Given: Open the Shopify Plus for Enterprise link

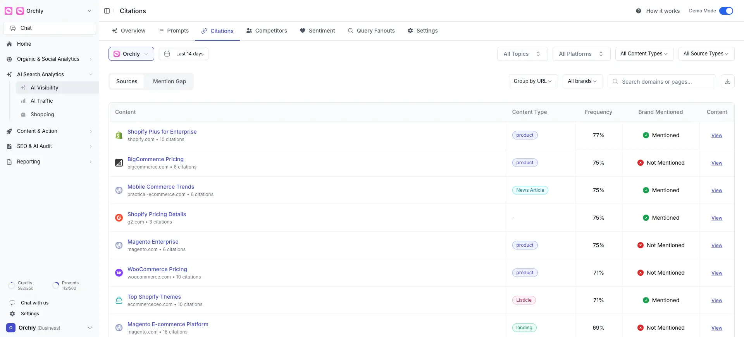Looking at the screenshot, I should tap(162, 132).
